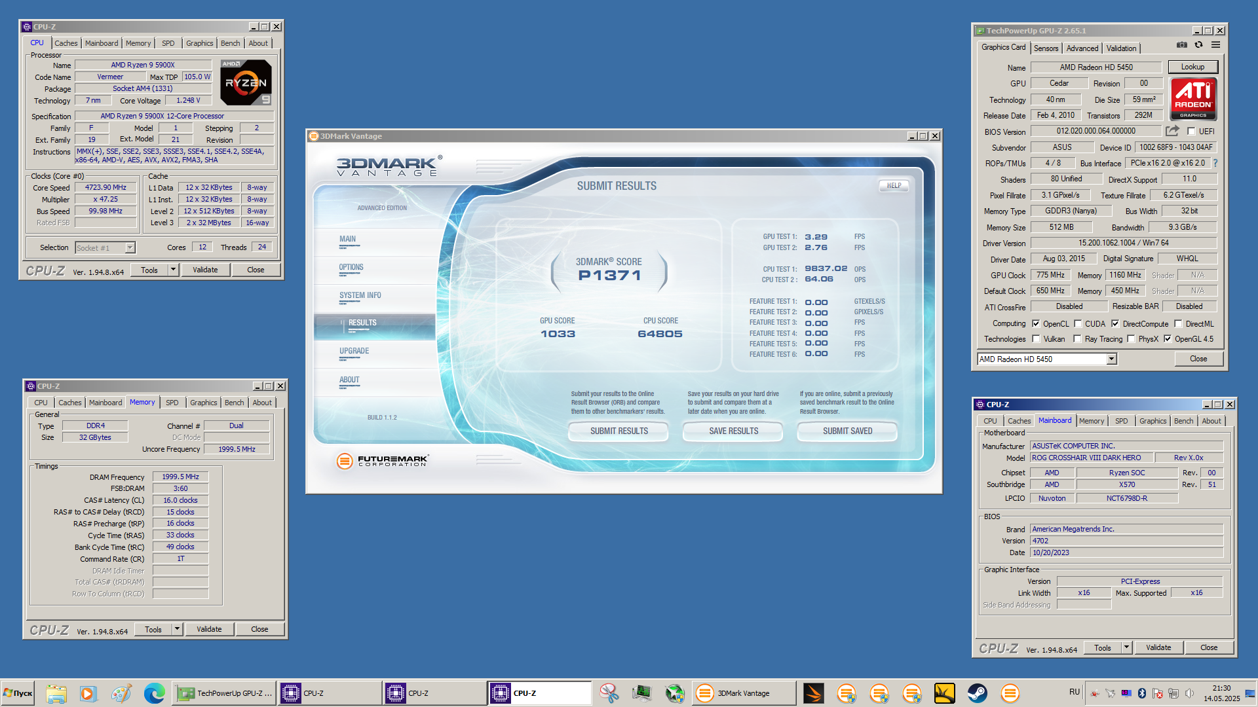This screenshot has height=707, width=1258.
Task: Open the Validation tab in GPU-Z
Action: point(1121,48)
